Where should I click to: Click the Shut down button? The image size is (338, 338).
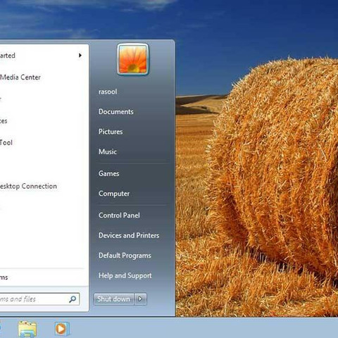pos(114,299)
